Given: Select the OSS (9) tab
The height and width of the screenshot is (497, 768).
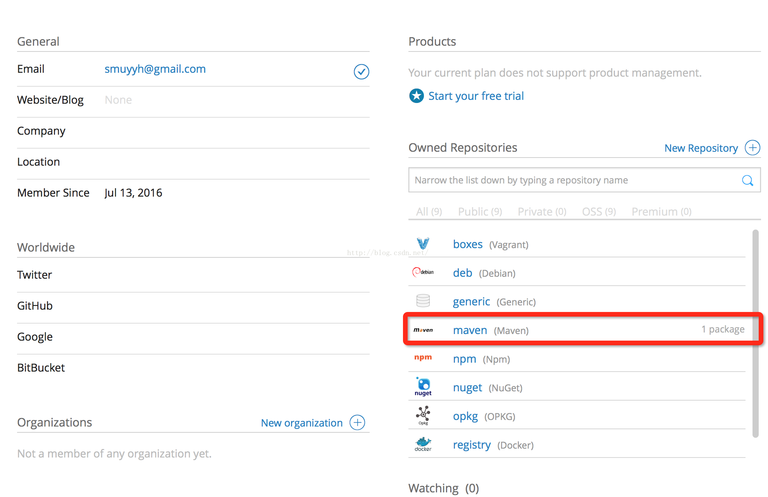Looking at the screenshot, I should click(599, 212).
